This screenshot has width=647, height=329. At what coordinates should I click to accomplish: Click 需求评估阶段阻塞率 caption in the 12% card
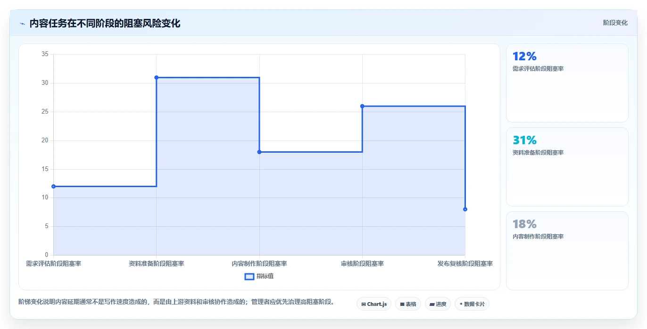coord(538,69)
